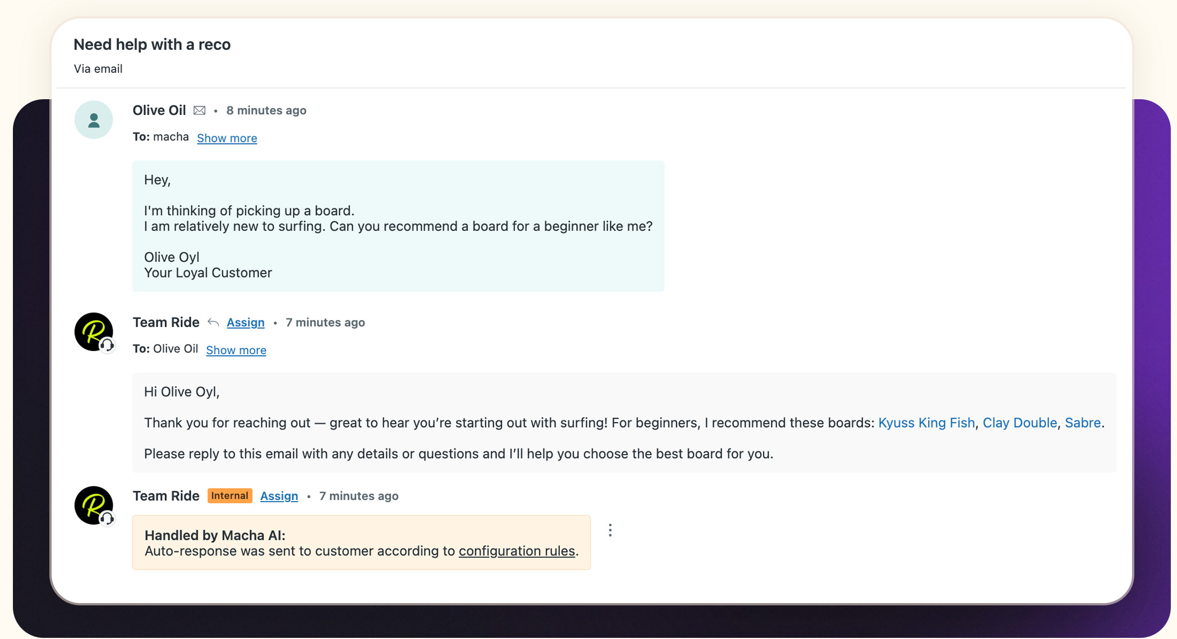Click Team Ride avatar on internal note

pyautogui.click(x=94, y=505)
